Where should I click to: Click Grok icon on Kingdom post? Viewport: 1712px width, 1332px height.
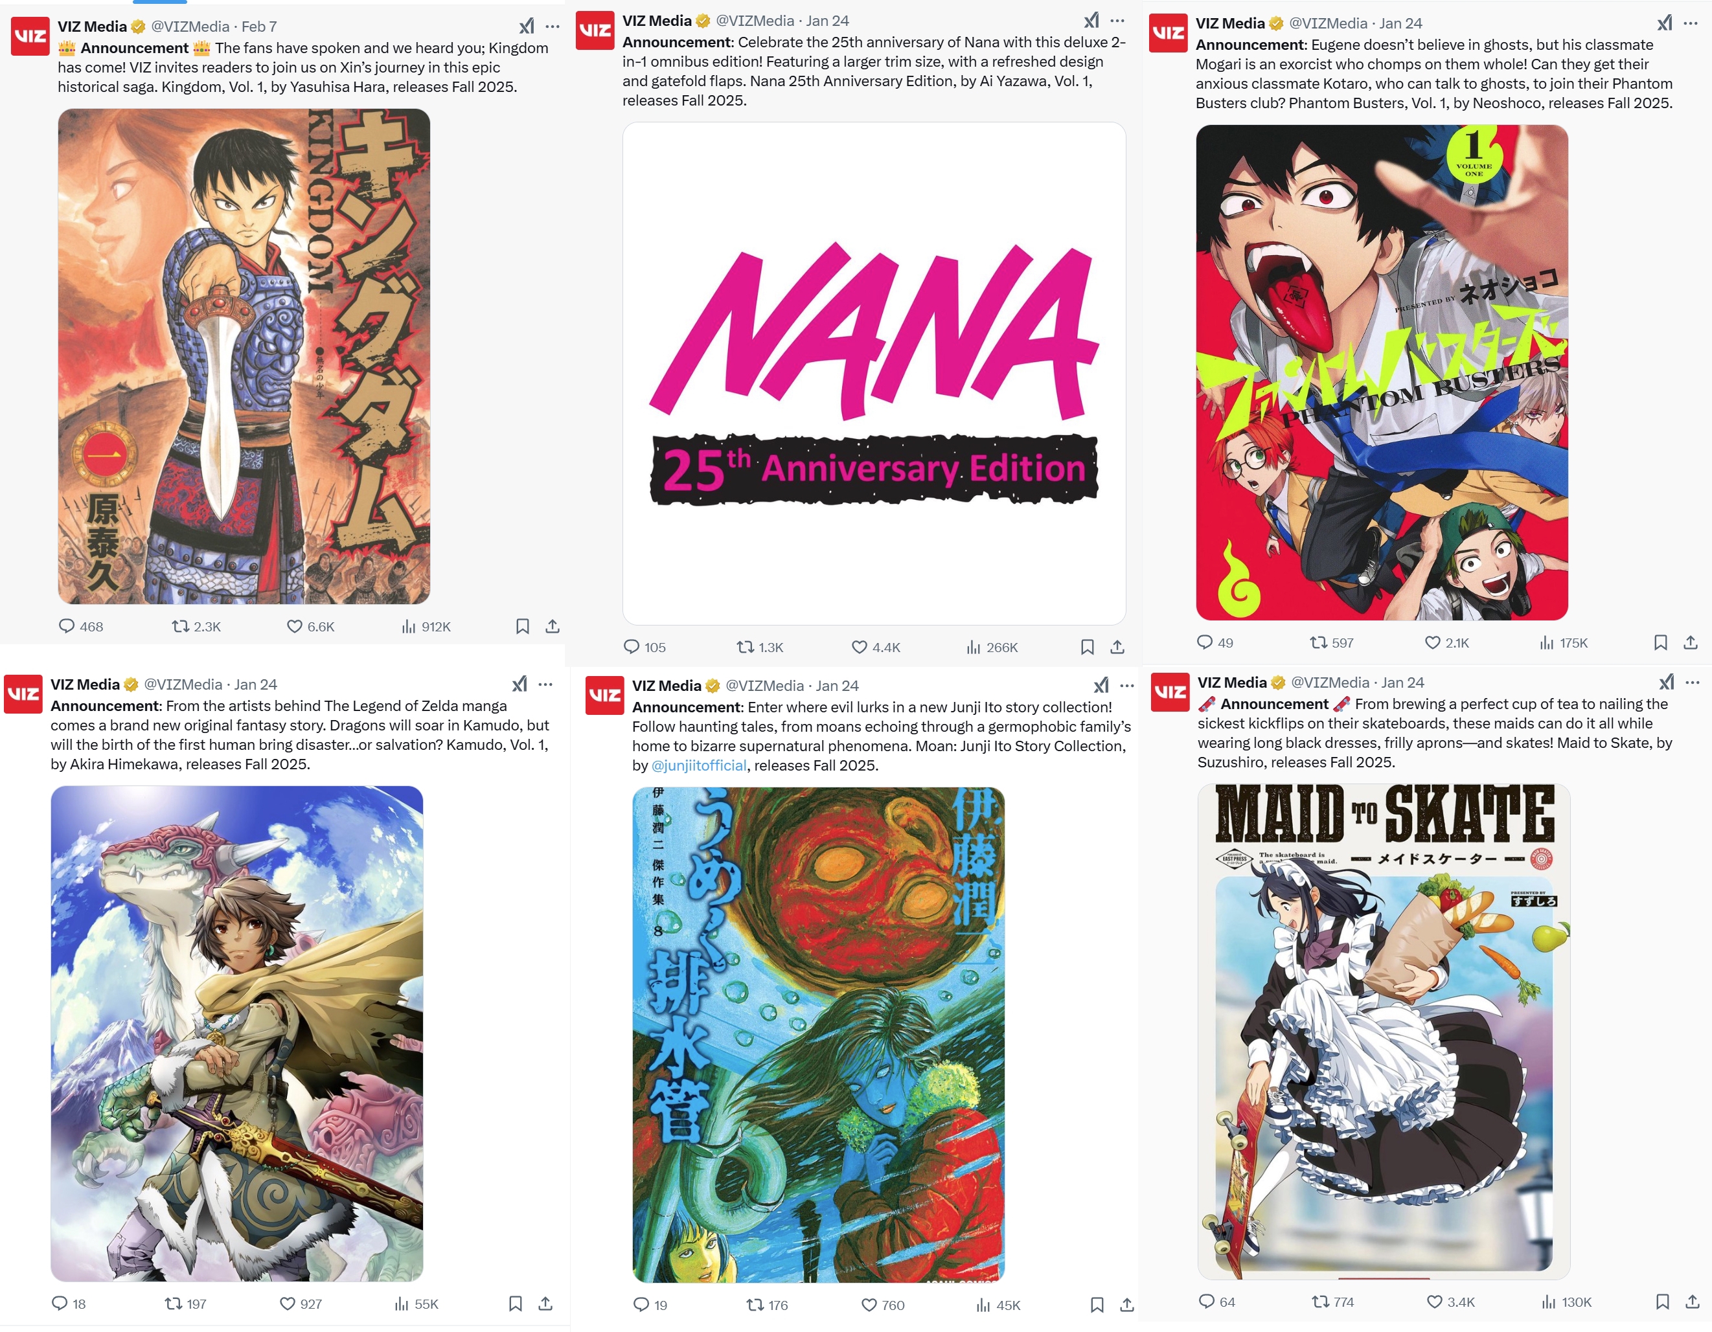527,26
